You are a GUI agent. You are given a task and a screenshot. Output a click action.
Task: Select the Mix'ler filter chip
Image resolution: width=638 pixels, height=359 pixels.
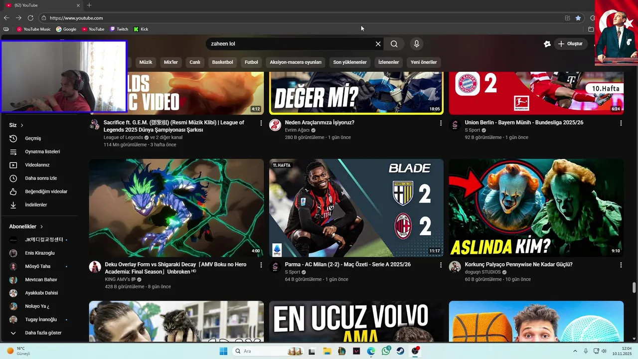pyautogui.click(x=171, y=62)
